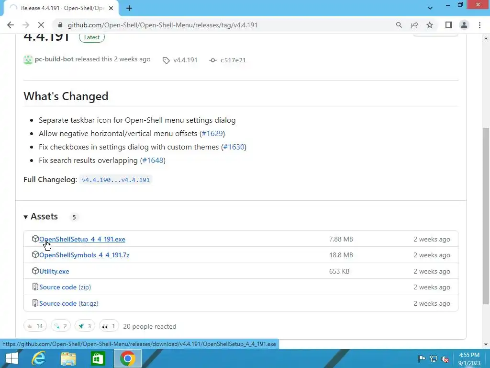
Task: Open commit c517e21
Action: 233,60
